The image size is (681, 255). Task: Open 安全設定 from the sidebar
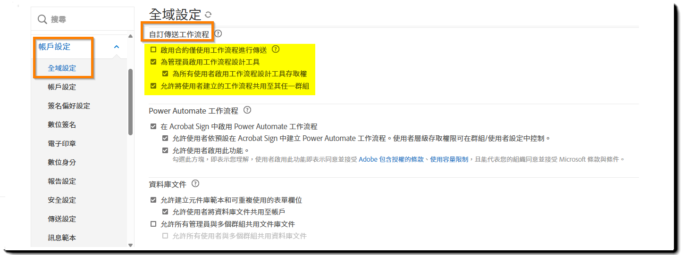coord(62,200)
